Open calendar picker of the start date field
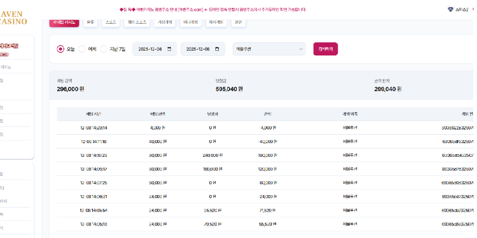This screenshot has height=238, width=477. pos(169,49)
